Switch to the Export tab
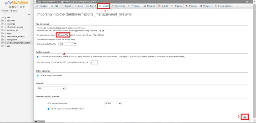This screenshot has width=256, height=123. (91, 6)
